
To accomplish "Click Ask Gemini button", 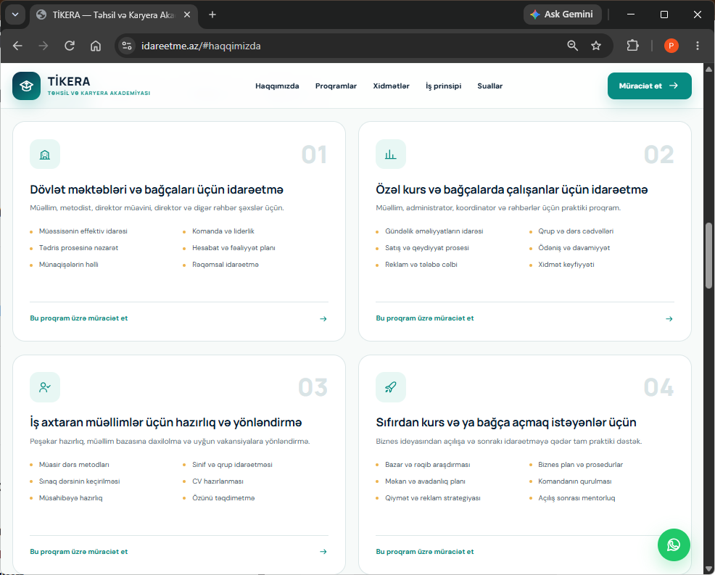I will (563, 15).
